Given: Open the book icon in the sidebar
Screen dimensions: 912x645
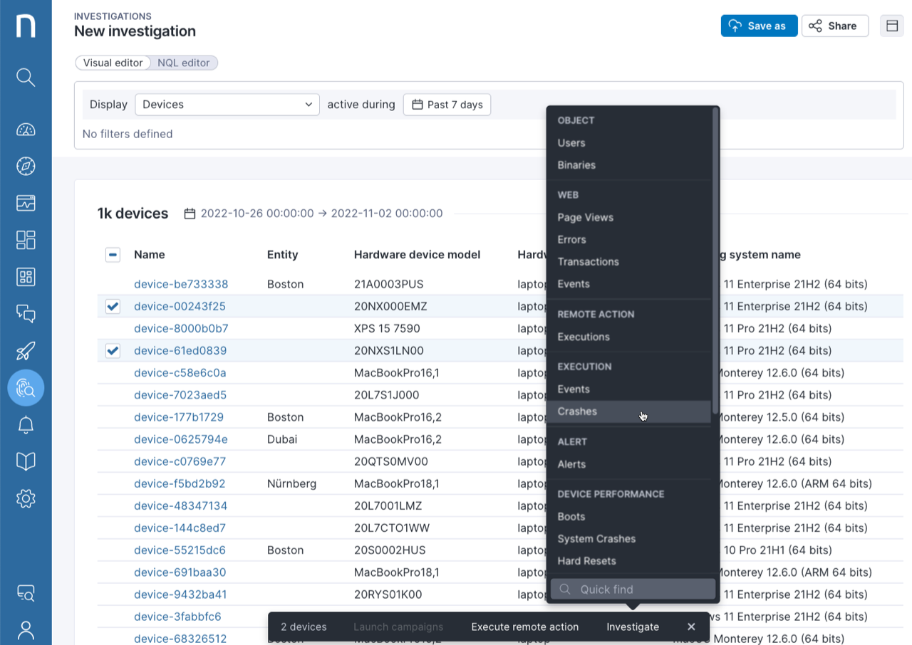Looking at the screenshot, I should (x=26, y=462).
